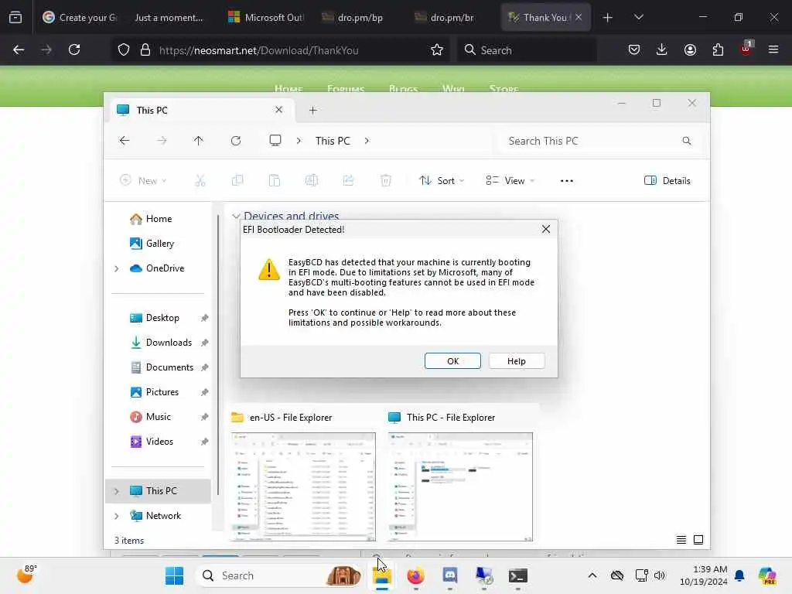
Task: Open the list all tabs dropdown
Action: pyautogui.click(x=638, y=17)
